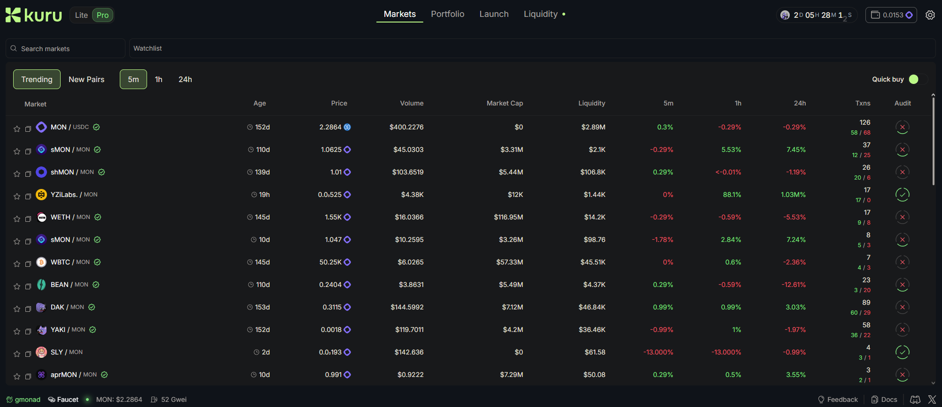Viewport: 942px width, 407px height.
Task: Copy address icon for 110d sMON / MON
Action: coord(28,151)
